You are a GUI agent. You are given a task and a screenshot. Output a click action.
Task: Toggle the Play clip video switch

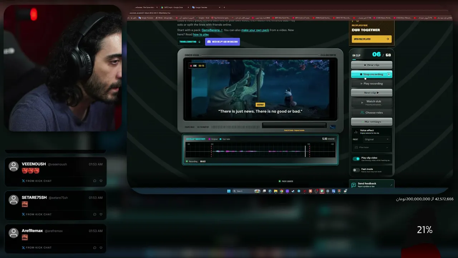(356, 159)
